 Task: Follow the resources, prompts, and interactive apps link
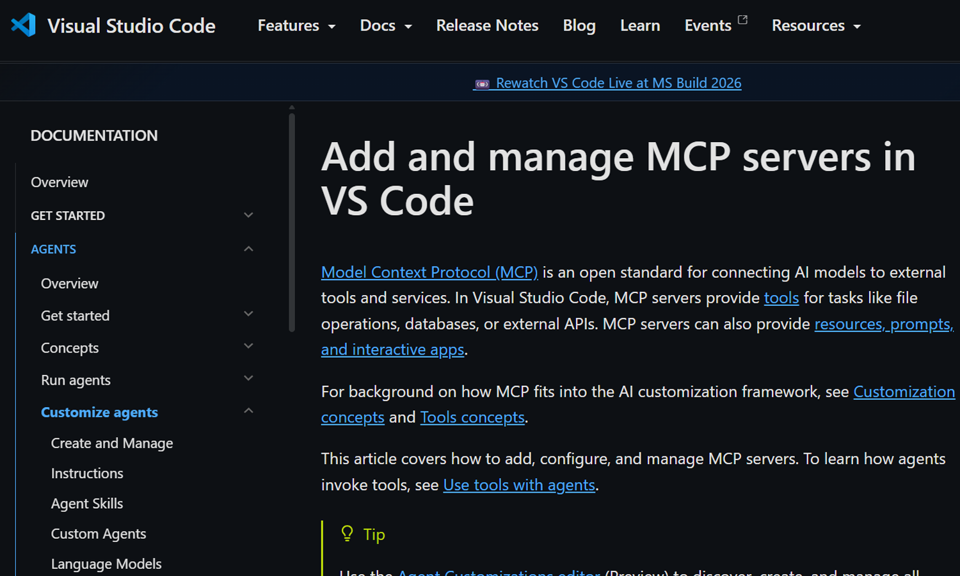tap(883, 324)
